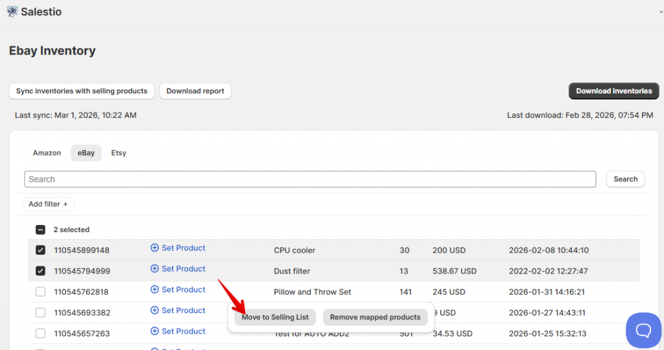The width and height of the screenshot is (664, 350).
Task: Switch to the Amazon tab
Action: (47, 153)
